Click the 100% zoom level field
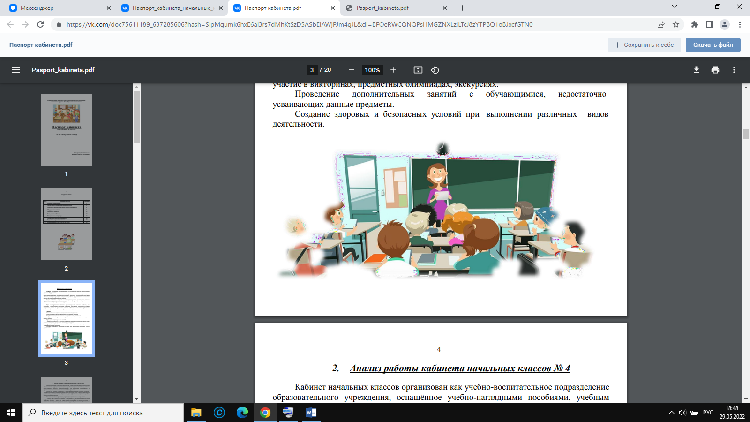The height and width of the screenshot is (422, 750). point(372,70)
